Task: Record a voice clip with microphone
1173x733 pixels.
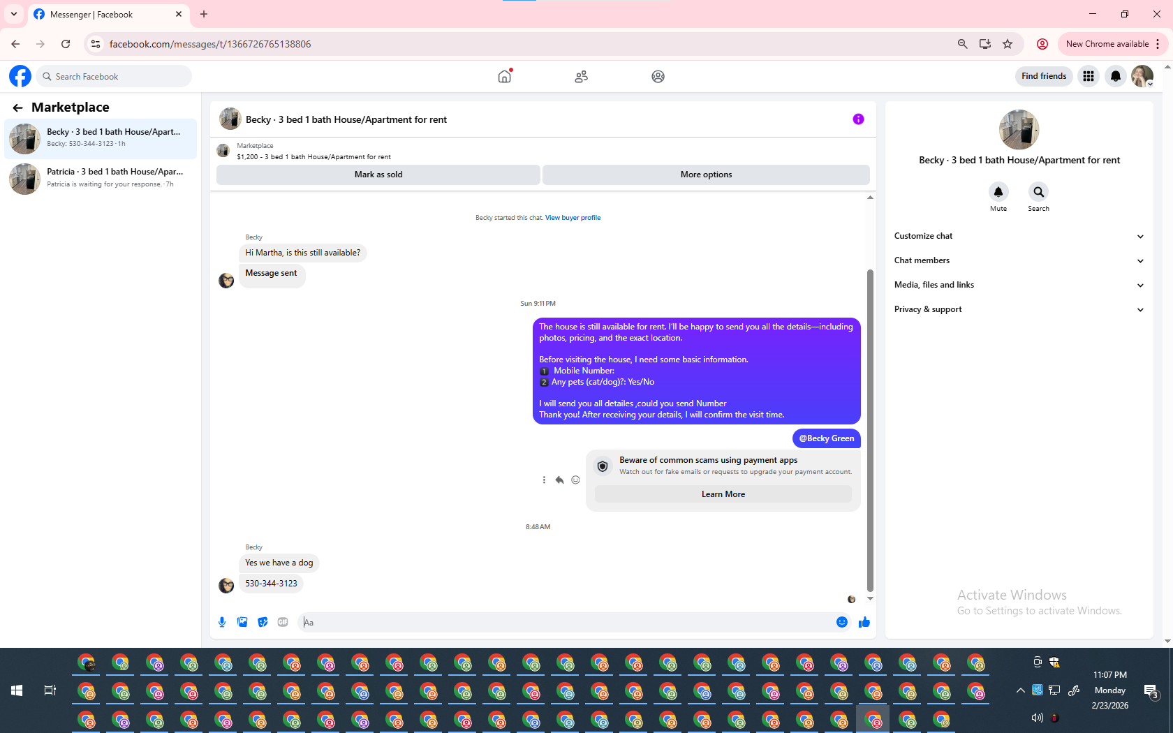Action: click(222, 622)
